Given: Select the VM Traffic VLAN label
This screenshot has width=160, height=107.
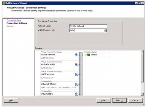Looking at the screenshot, I should click(48, 65).
